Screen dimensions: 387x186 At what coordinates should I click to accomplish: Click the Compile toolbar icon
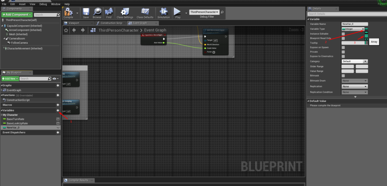(x=69, y=12)
